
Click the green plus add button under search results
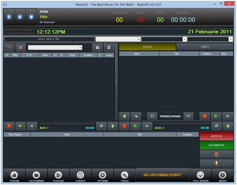click(x=124, y=116)
